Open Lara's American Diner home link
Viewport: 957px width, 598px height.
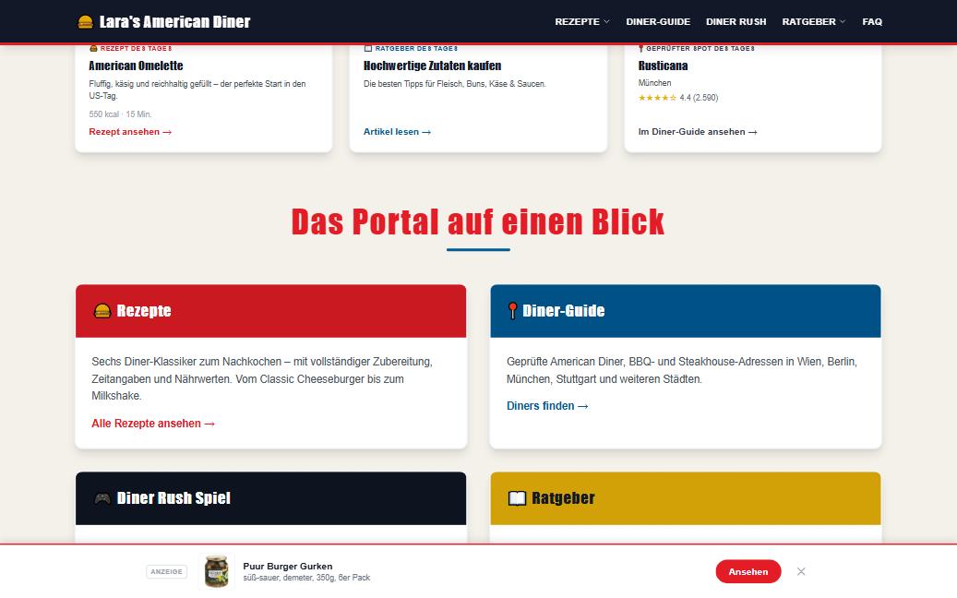164,22
